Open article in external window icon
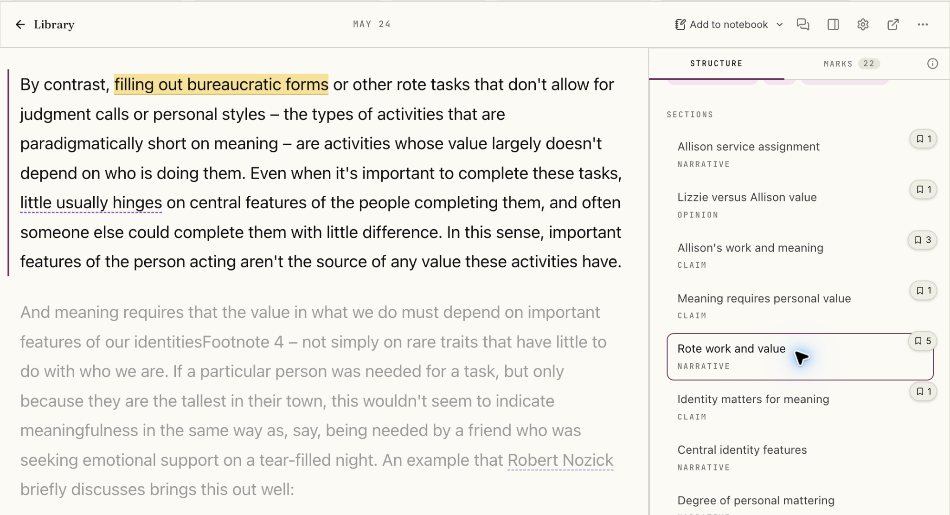This screenshot has width=950, height=515. tap(893, 25)
